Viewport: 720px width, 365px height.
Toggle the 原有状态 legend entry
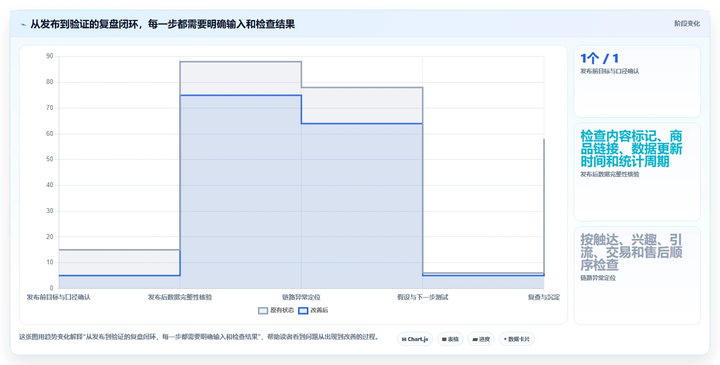tap(276, 310)
